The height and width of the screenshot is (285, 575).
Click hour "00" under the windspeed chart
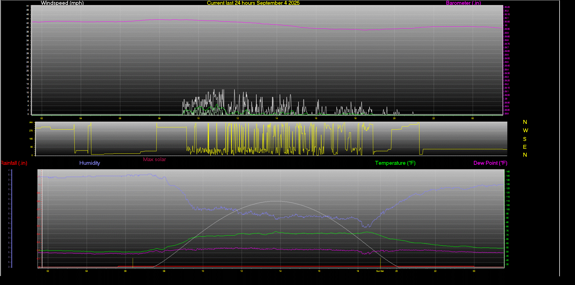pos(473,118)
